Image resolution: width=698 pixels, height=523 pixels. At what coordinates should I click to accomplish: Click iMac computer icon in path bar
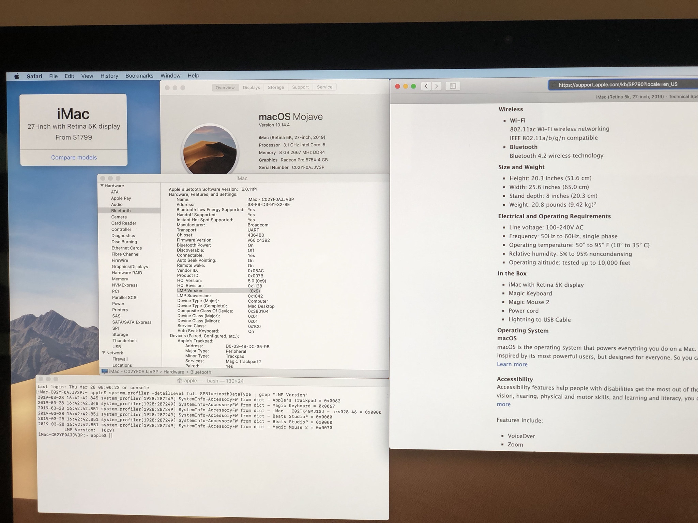click(x=105, y=371)
